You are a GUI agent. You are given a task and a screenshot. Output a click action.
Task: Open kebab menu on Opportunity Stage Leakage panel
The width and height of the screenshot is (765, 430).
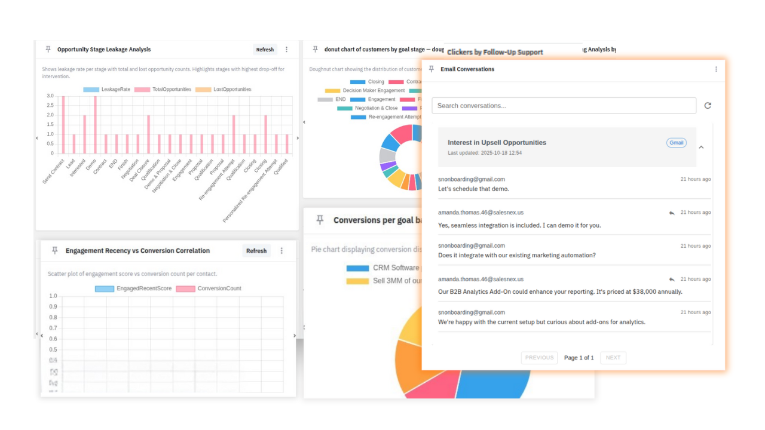pos(286,50)
